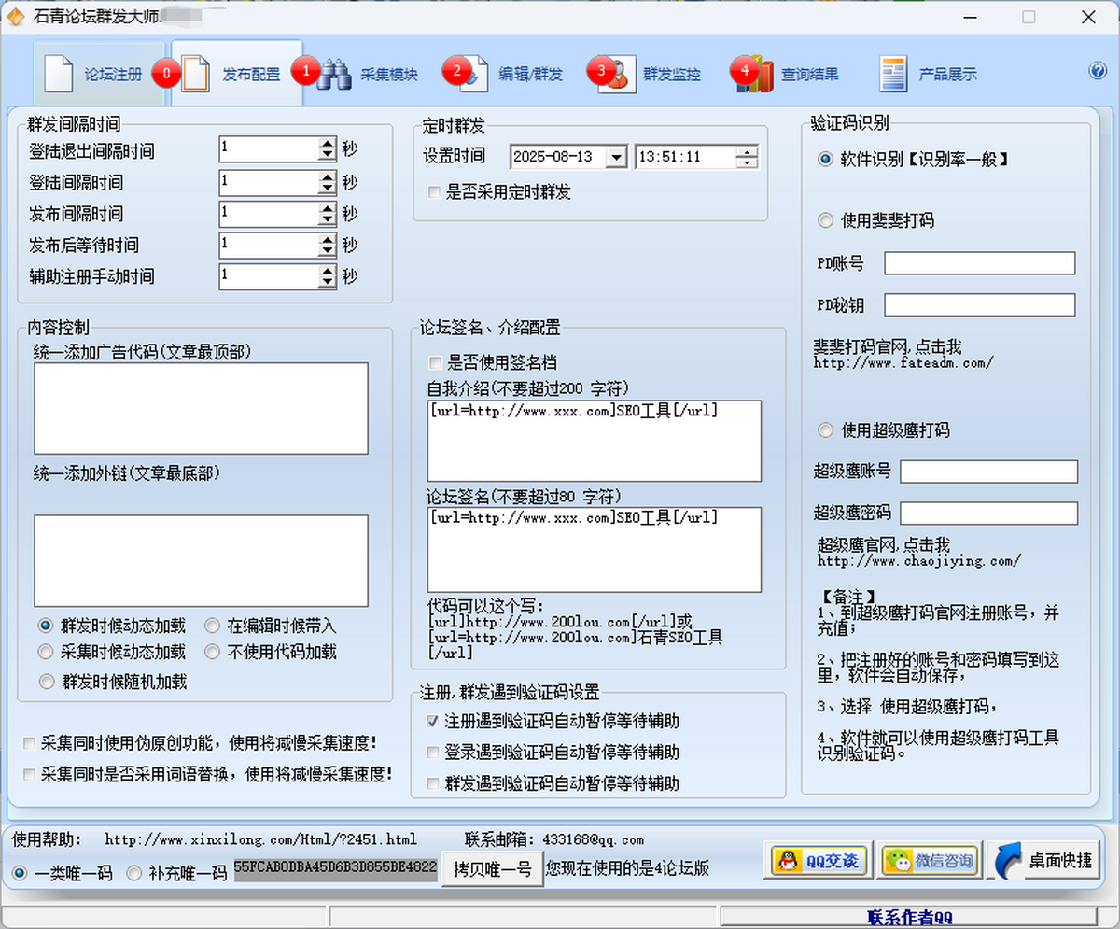Click the 论坛注册 page icon
Screen dimensions: 1120x929
(58, 75)
